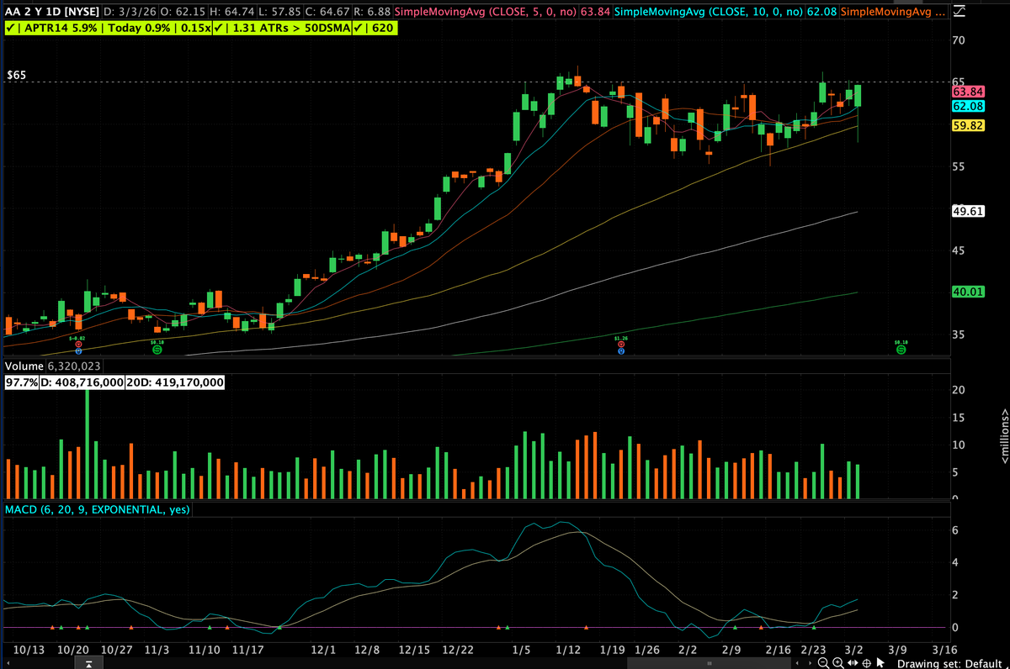
Task: Click the Volume 6,320,023 study label
Action: 52,366
